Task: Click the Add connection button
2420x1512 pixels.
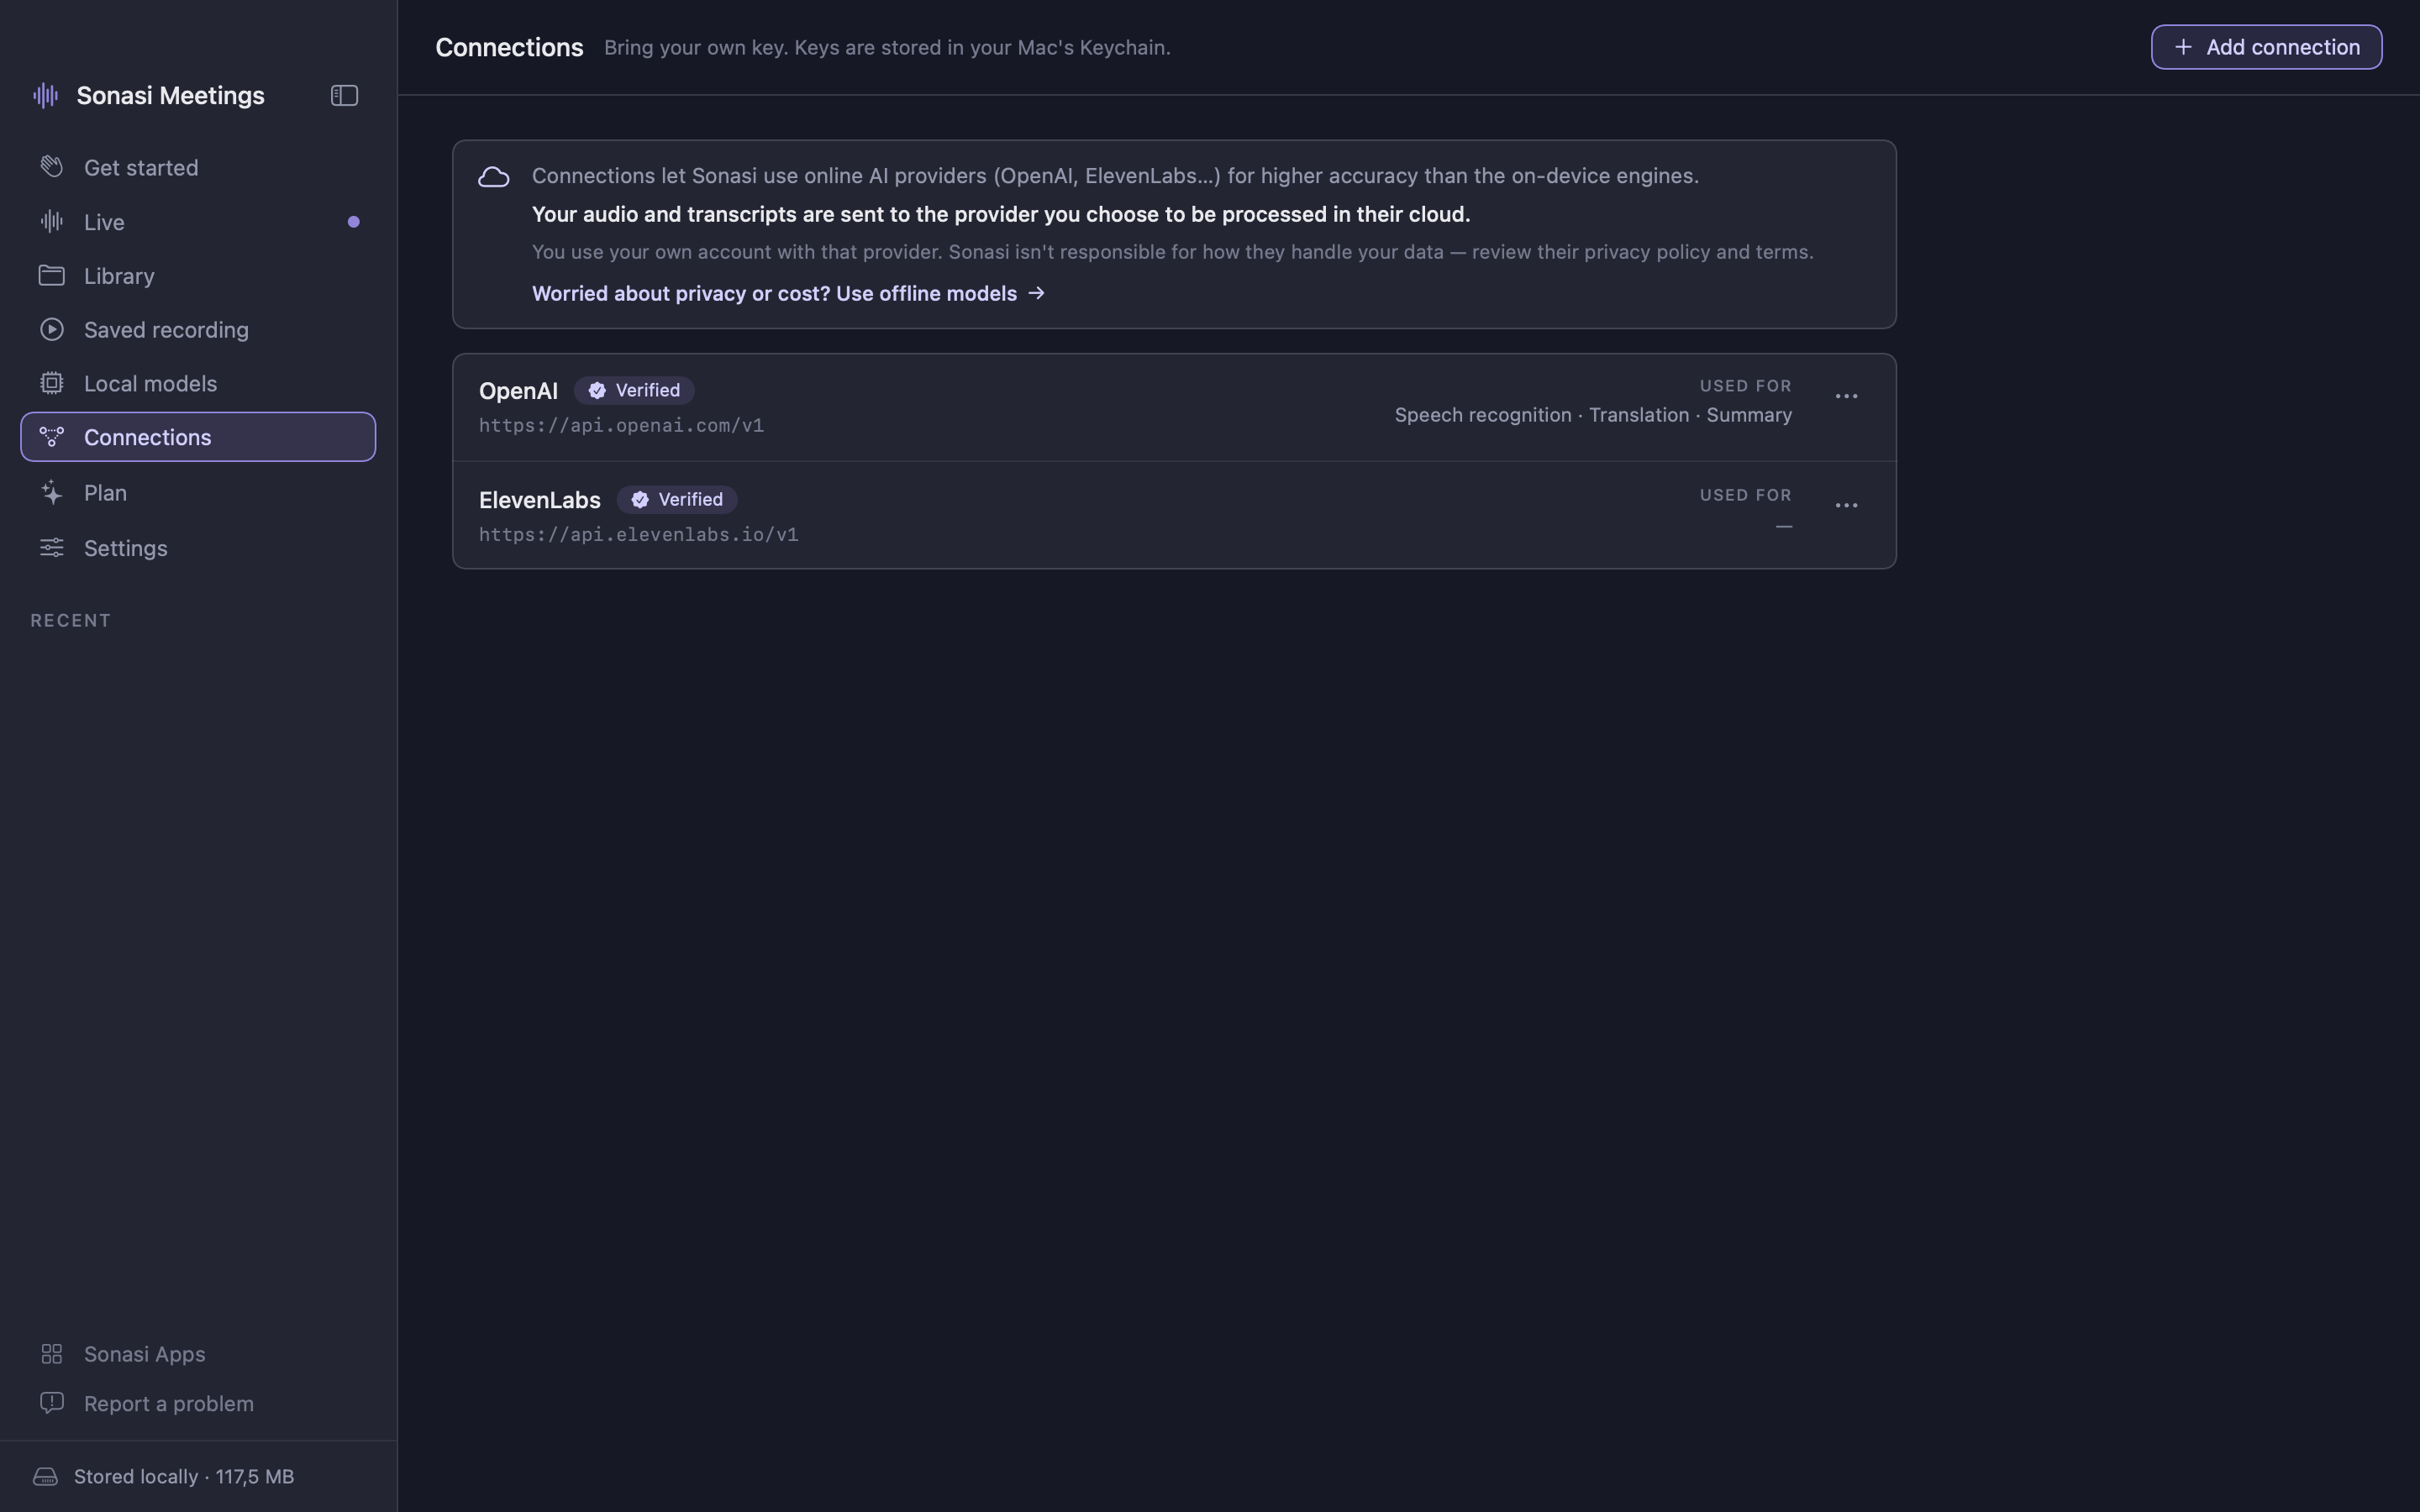Action: pos(2266,47)
